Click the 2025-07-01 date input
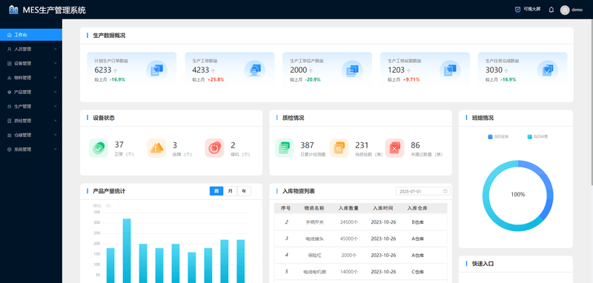 point(423,191)
